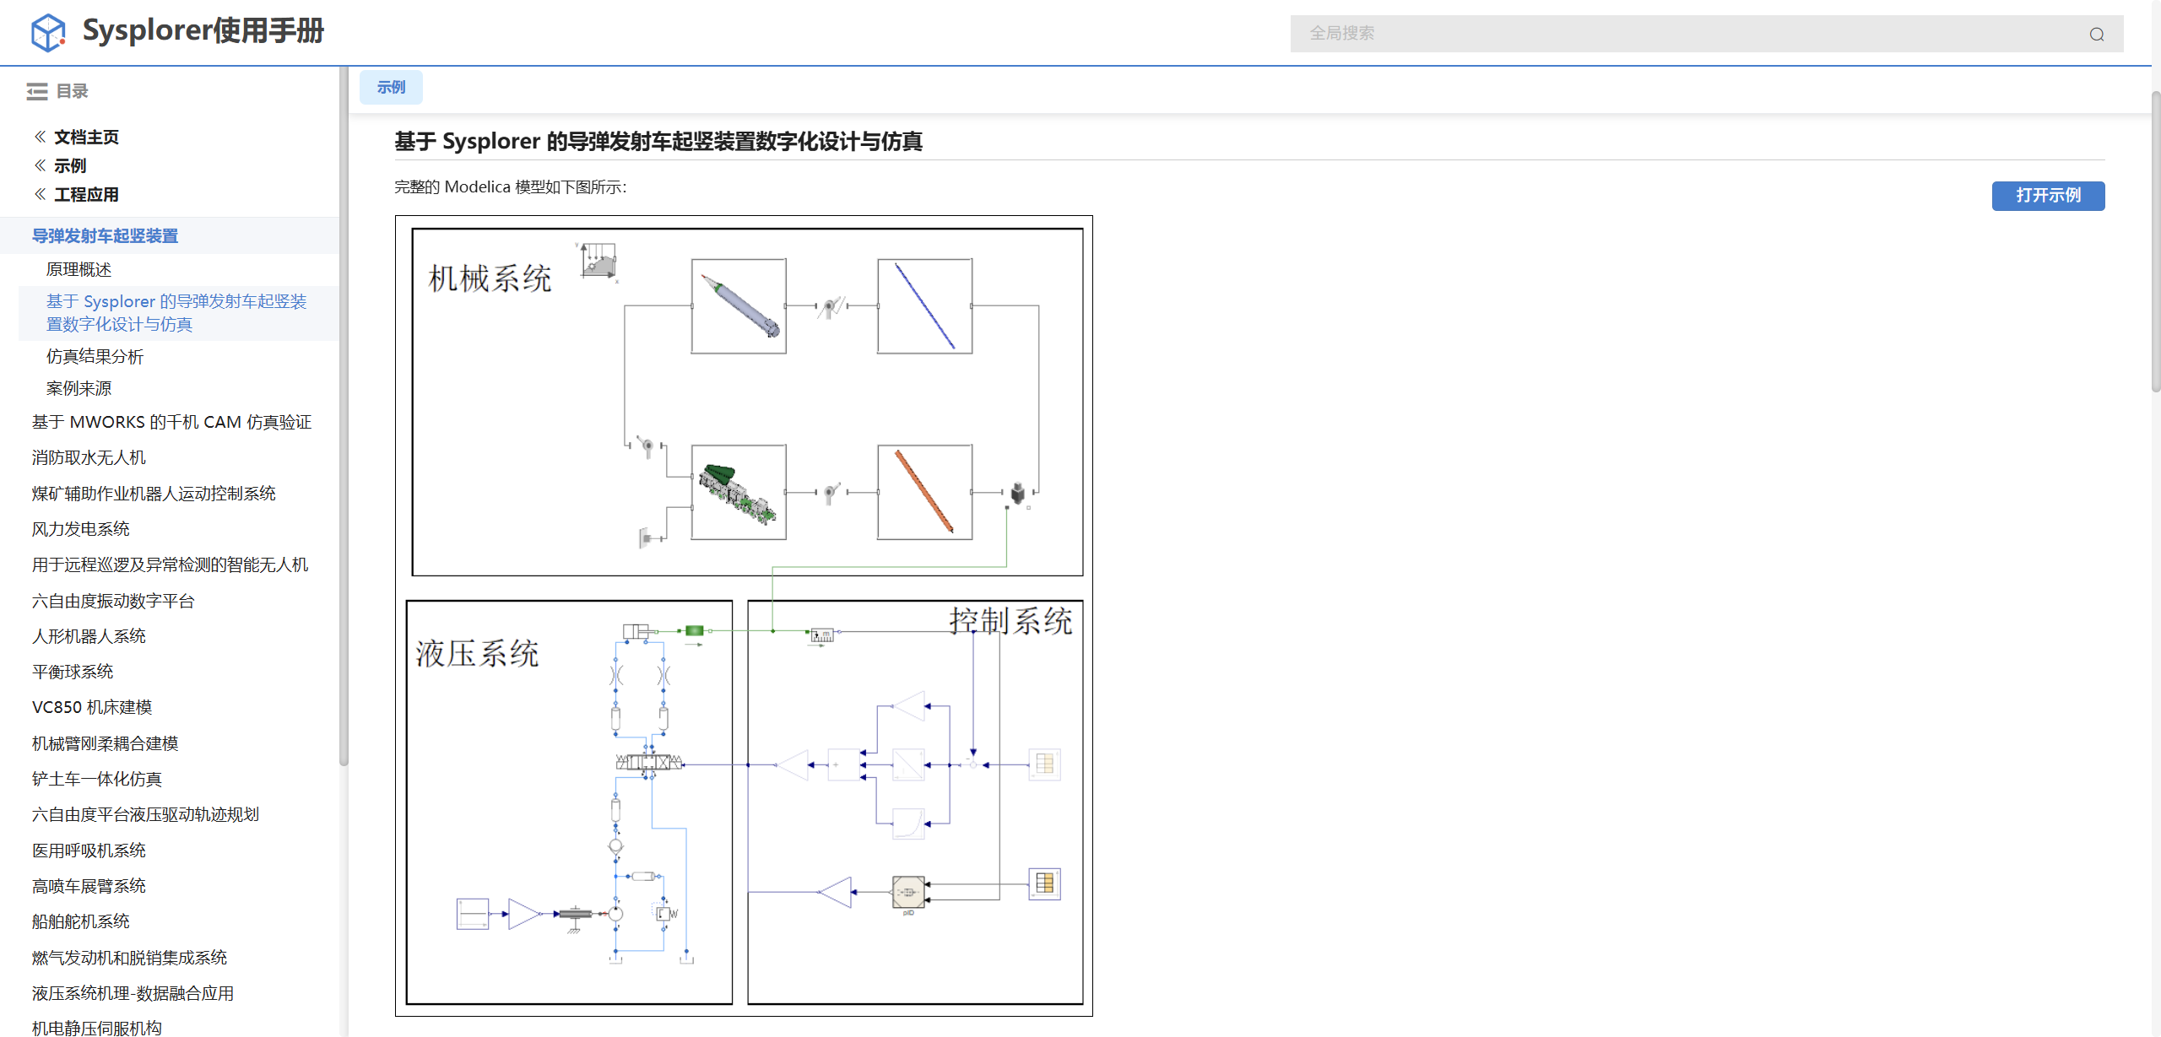
Task: Open the 消防取水无人机 example
Action: click(x=89, y=457)
